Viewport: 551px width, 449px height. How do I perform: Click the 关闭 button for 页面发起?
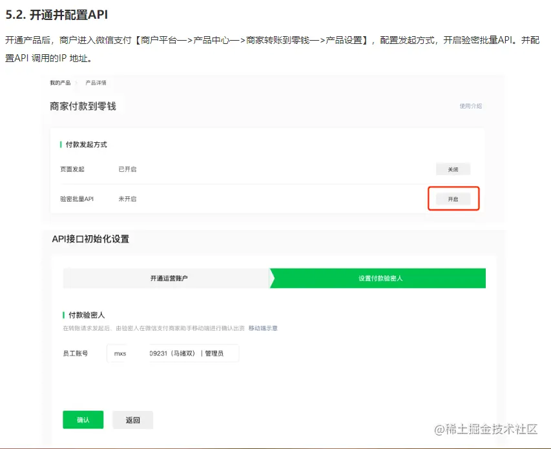click(x=453, y=169)
